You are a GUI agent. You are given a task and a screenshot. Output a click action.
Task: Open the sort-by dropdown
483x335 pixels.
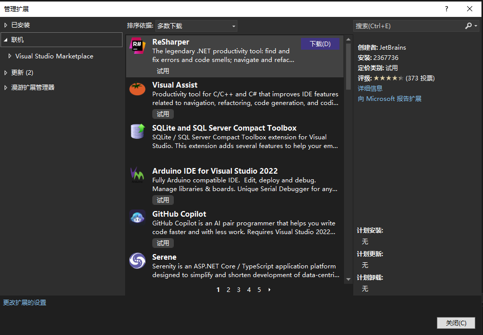tap(196, 26)
